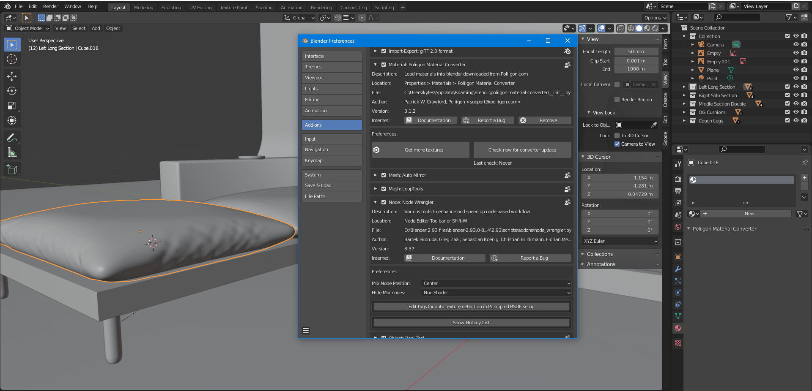Expand the Mesh: Auto Mirror add-on details

tap(375, 175)
